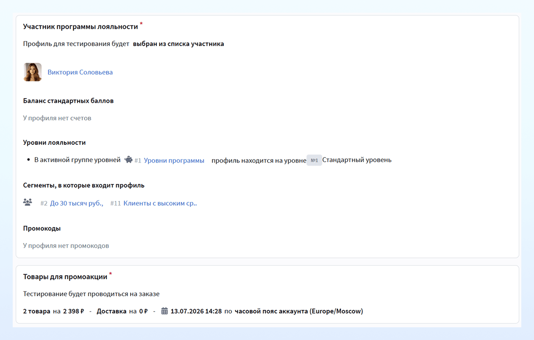Click heading Уровни лояльности
Viewport: 534px width, 340px height.
click(x=54, y=143)
